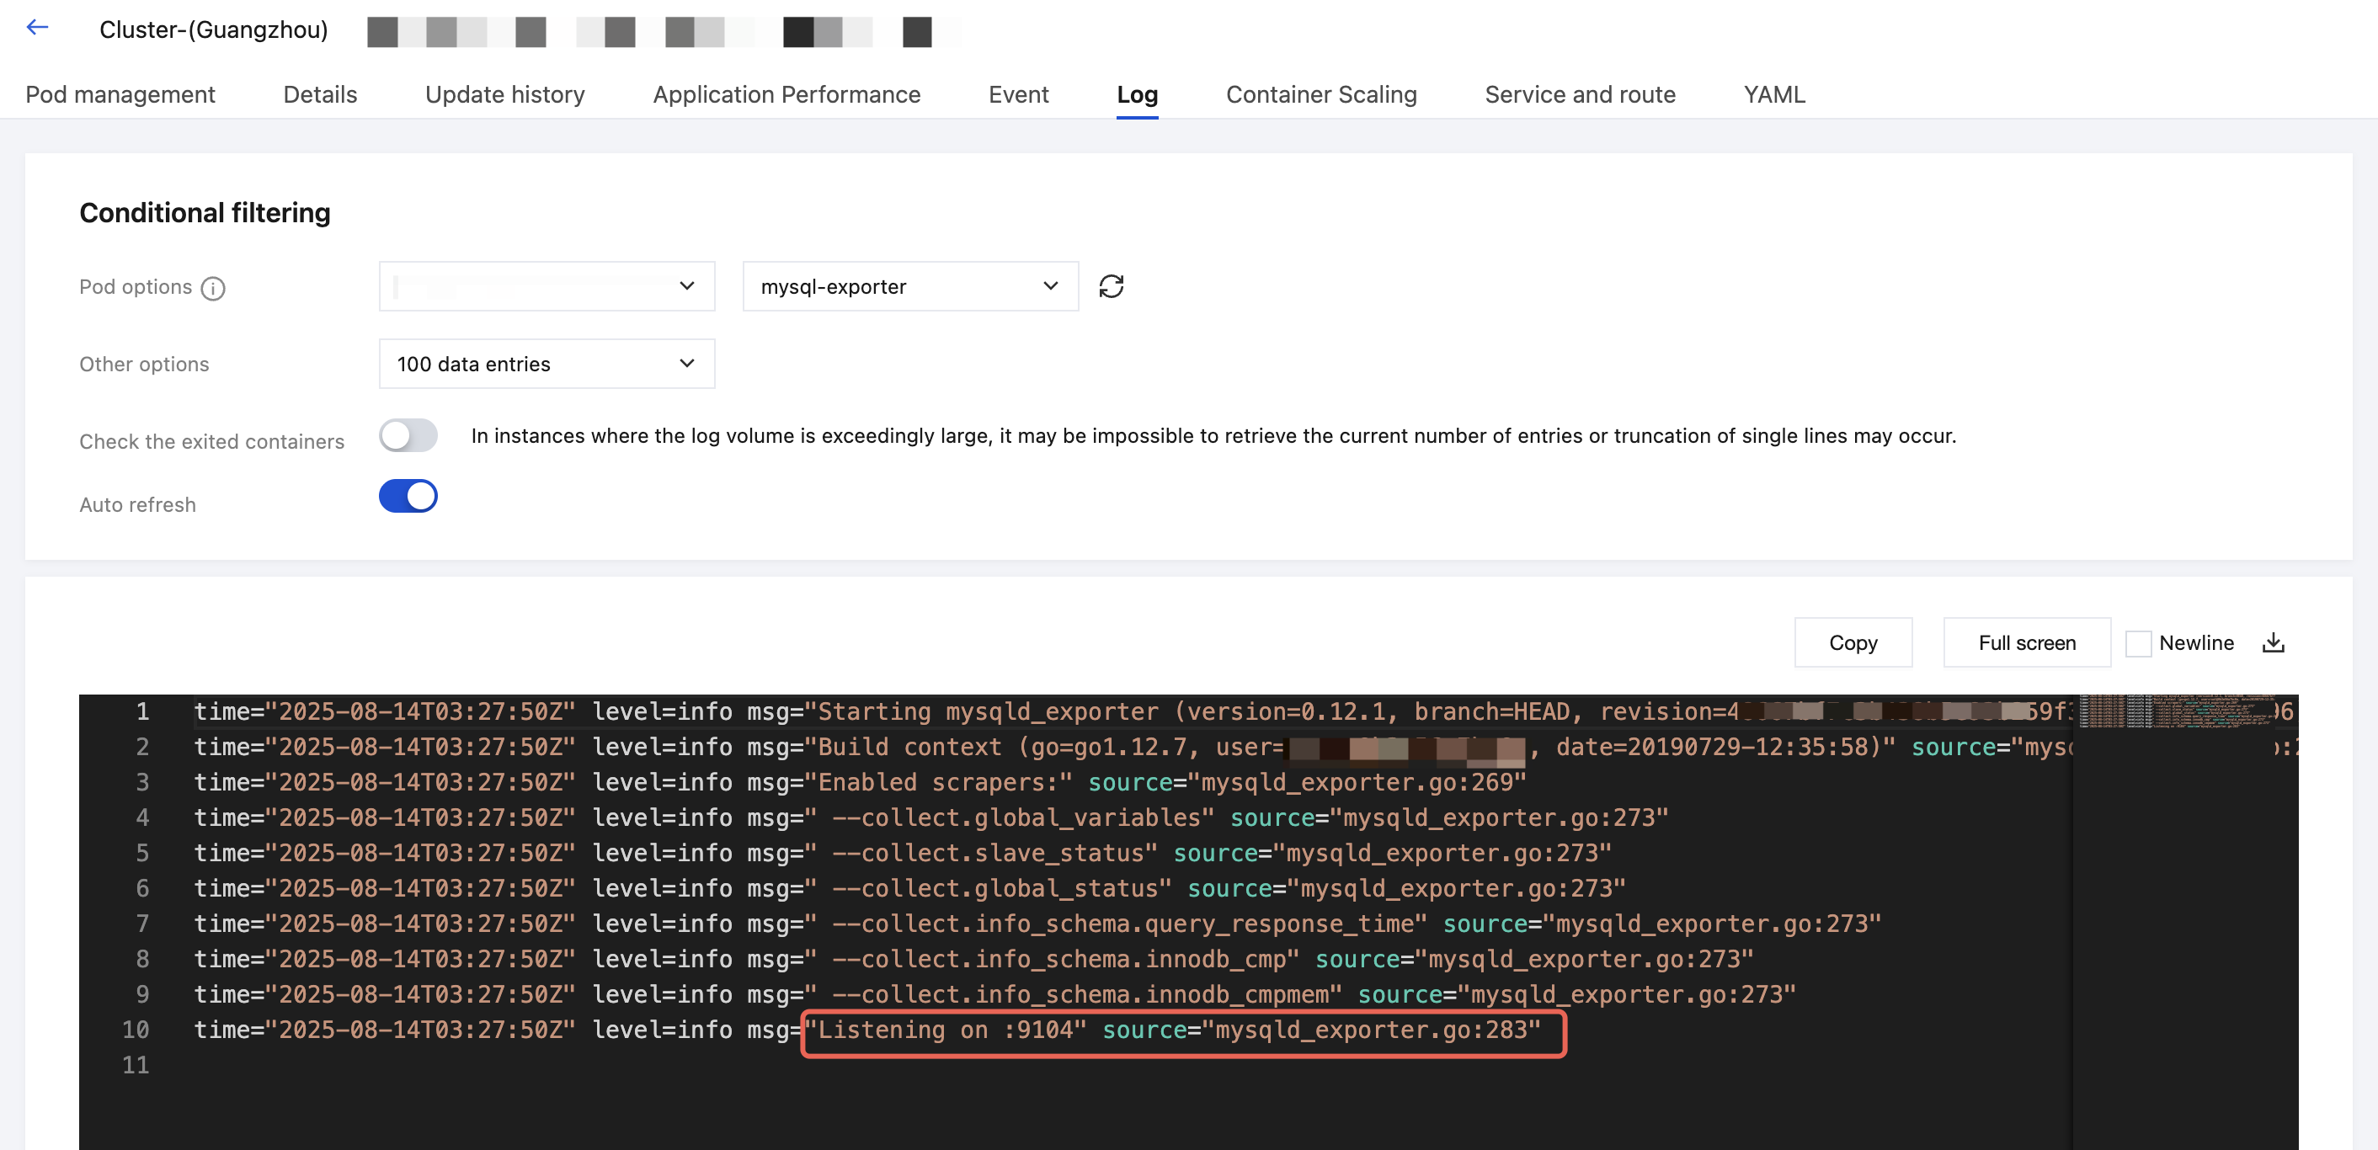Toggle Check the exited containers switch

tap(408, 435)
